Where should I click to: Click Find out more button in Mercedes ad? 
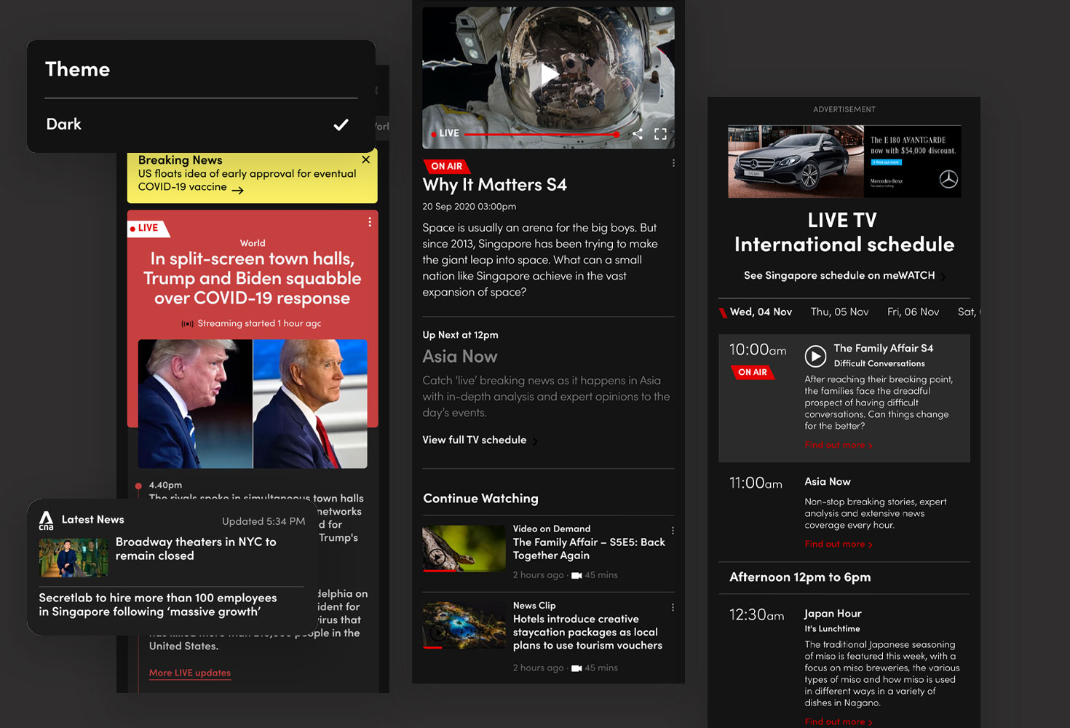pos(886,162)
